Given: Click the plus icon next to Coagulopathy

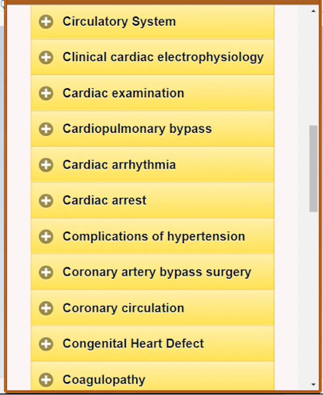Looking at the screenshot, I should pos(46,380).
